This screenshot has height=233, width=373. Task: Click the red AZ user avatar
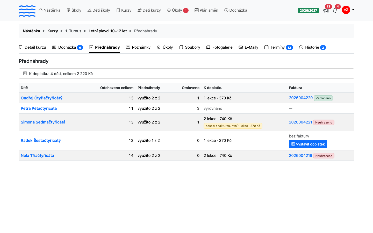click(346, 10)
